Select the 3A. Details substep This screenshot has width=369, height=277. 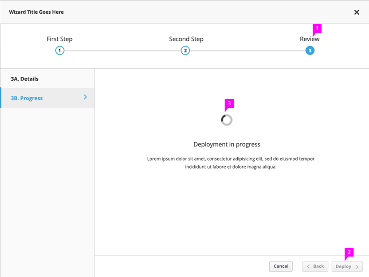click(47, 79)
